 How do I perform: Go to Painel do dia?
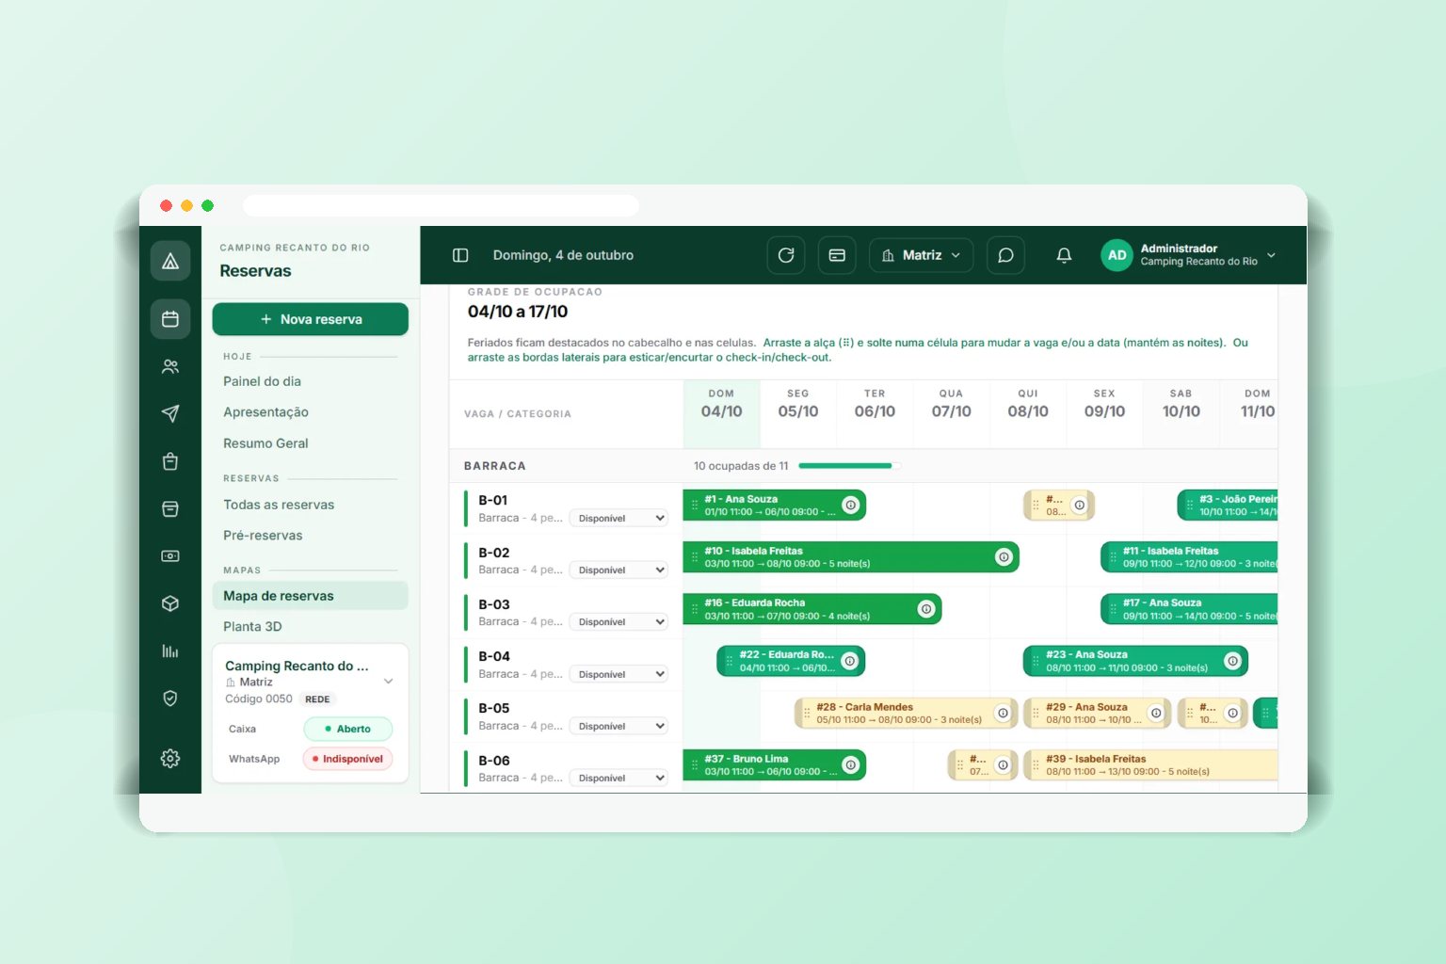pos(263,381)
